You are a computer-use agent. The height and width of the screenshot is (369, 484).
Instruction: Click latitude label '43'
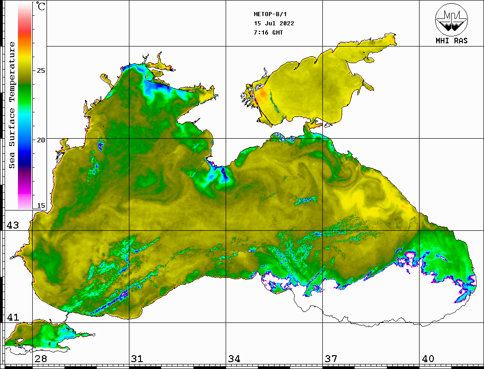13,225
